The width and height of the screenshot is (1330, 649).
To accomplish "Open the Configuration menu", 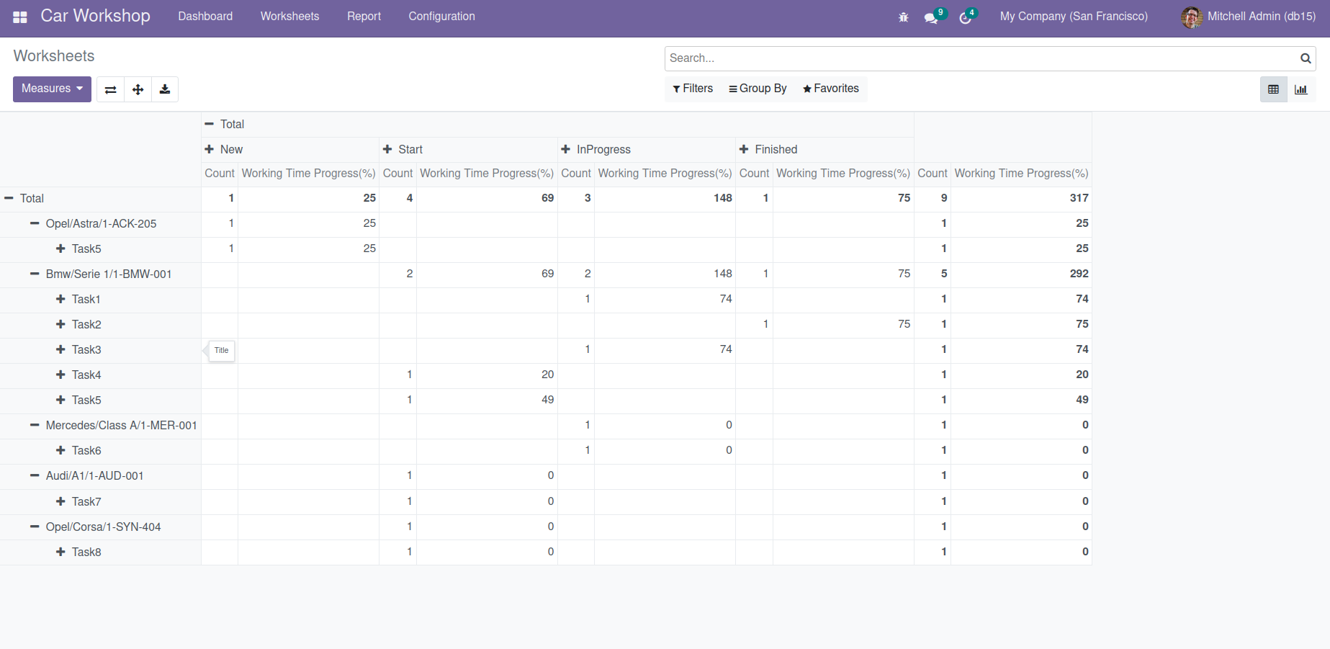I will [x=441, y=17].
